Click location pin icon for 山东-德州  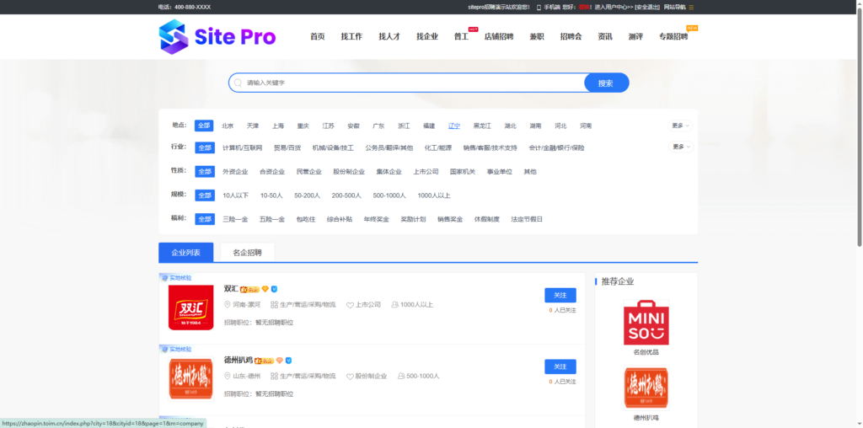pyautogui.click(x=228, y=377)
